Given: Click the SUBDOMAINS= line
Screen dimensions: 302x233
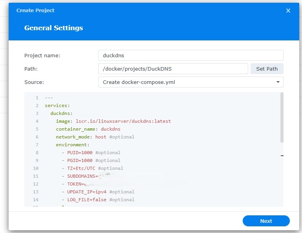Looking at the screenshot, I should pos(80,176).
